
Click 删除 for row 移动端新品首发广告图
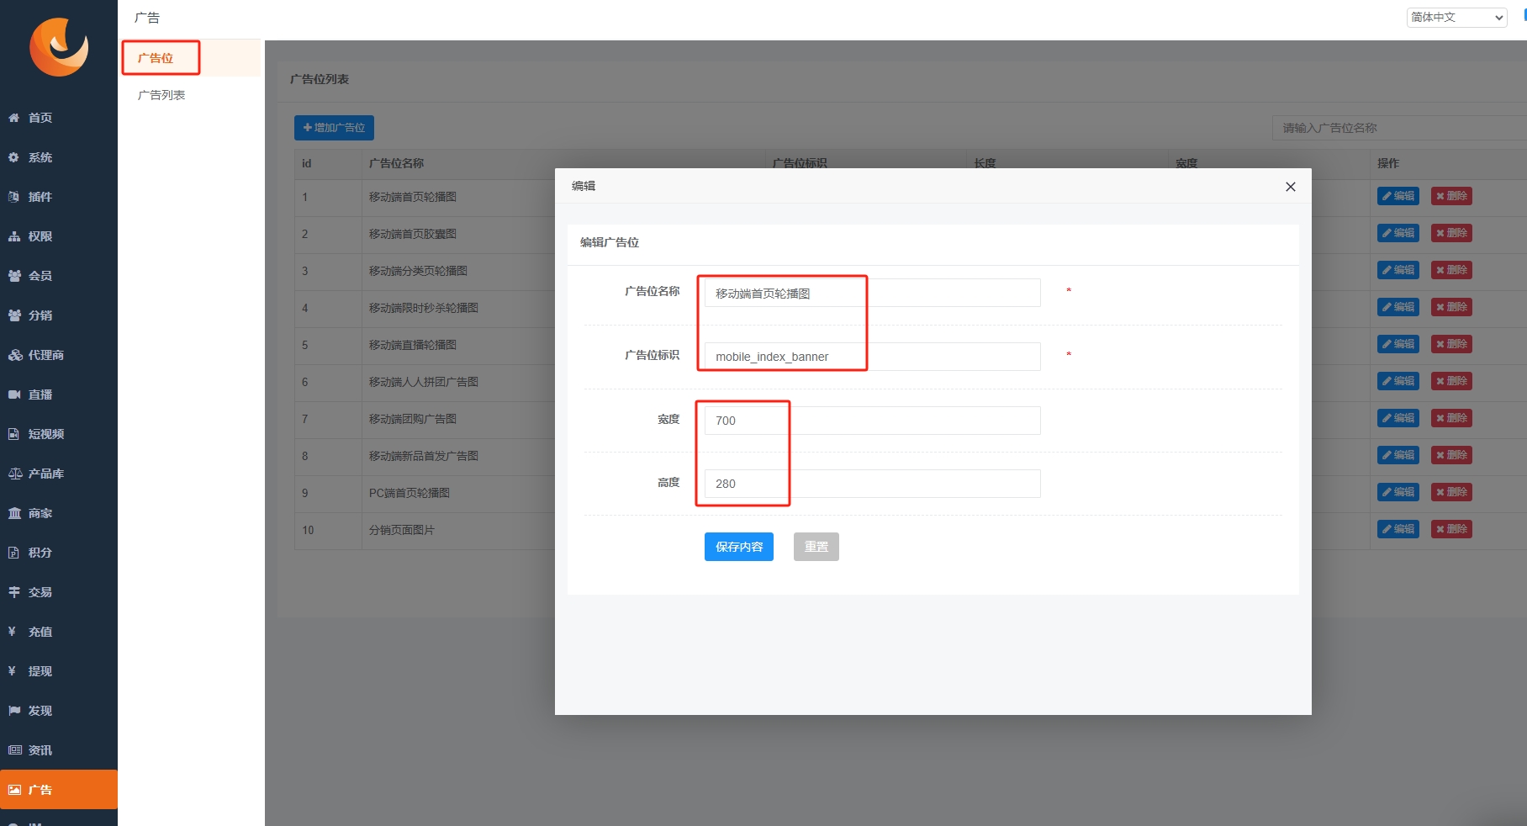point(1451,455)
